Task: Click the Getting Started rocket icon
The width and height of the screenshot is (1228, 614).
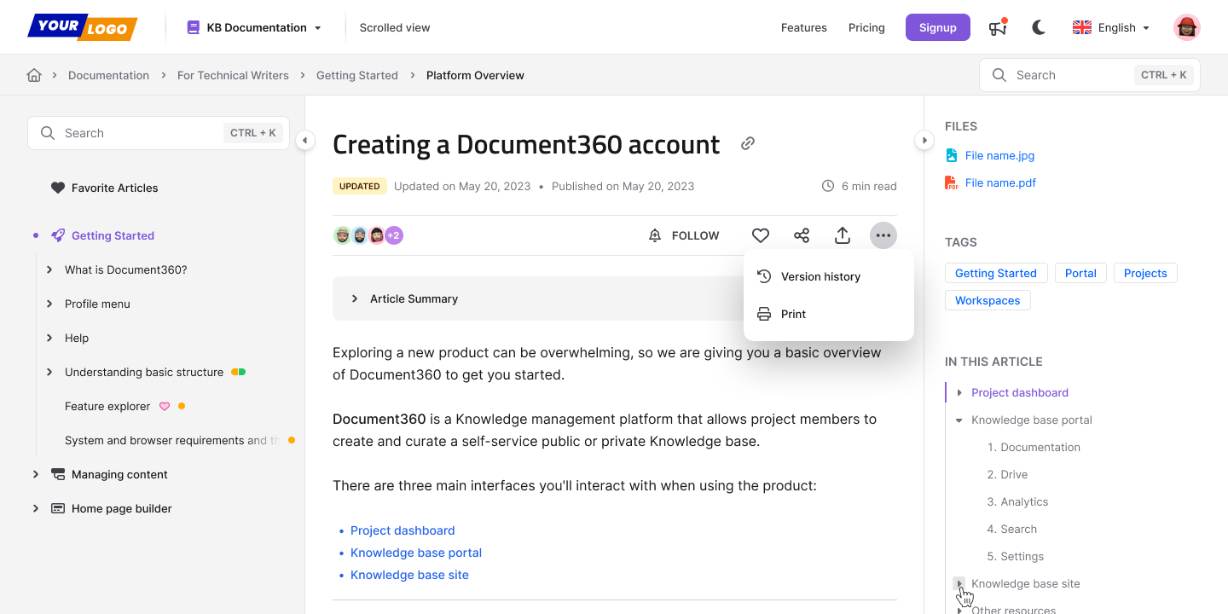Action: (58, 235)
